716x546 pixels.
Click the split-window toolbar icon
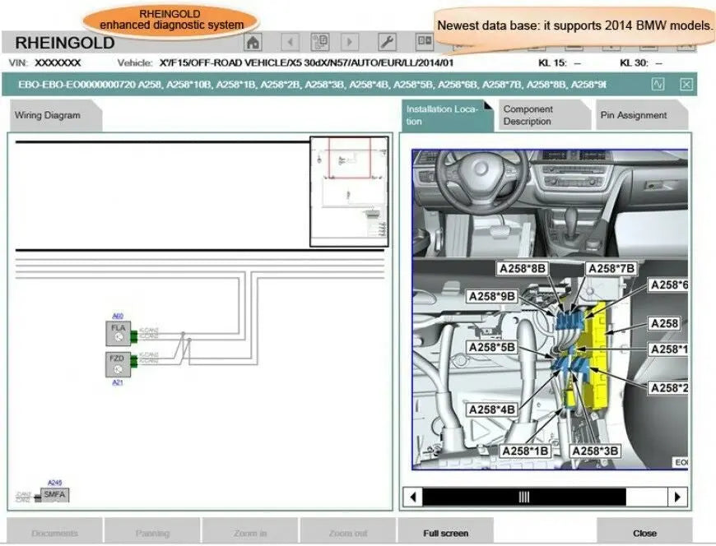425,42
